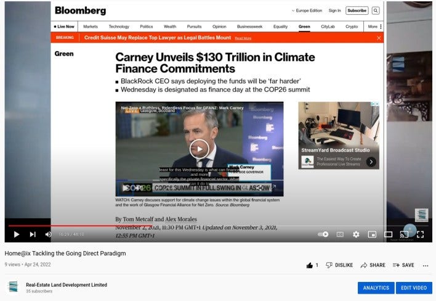Open the Technology section
436x301 pixels.
(x=119, y=27)
